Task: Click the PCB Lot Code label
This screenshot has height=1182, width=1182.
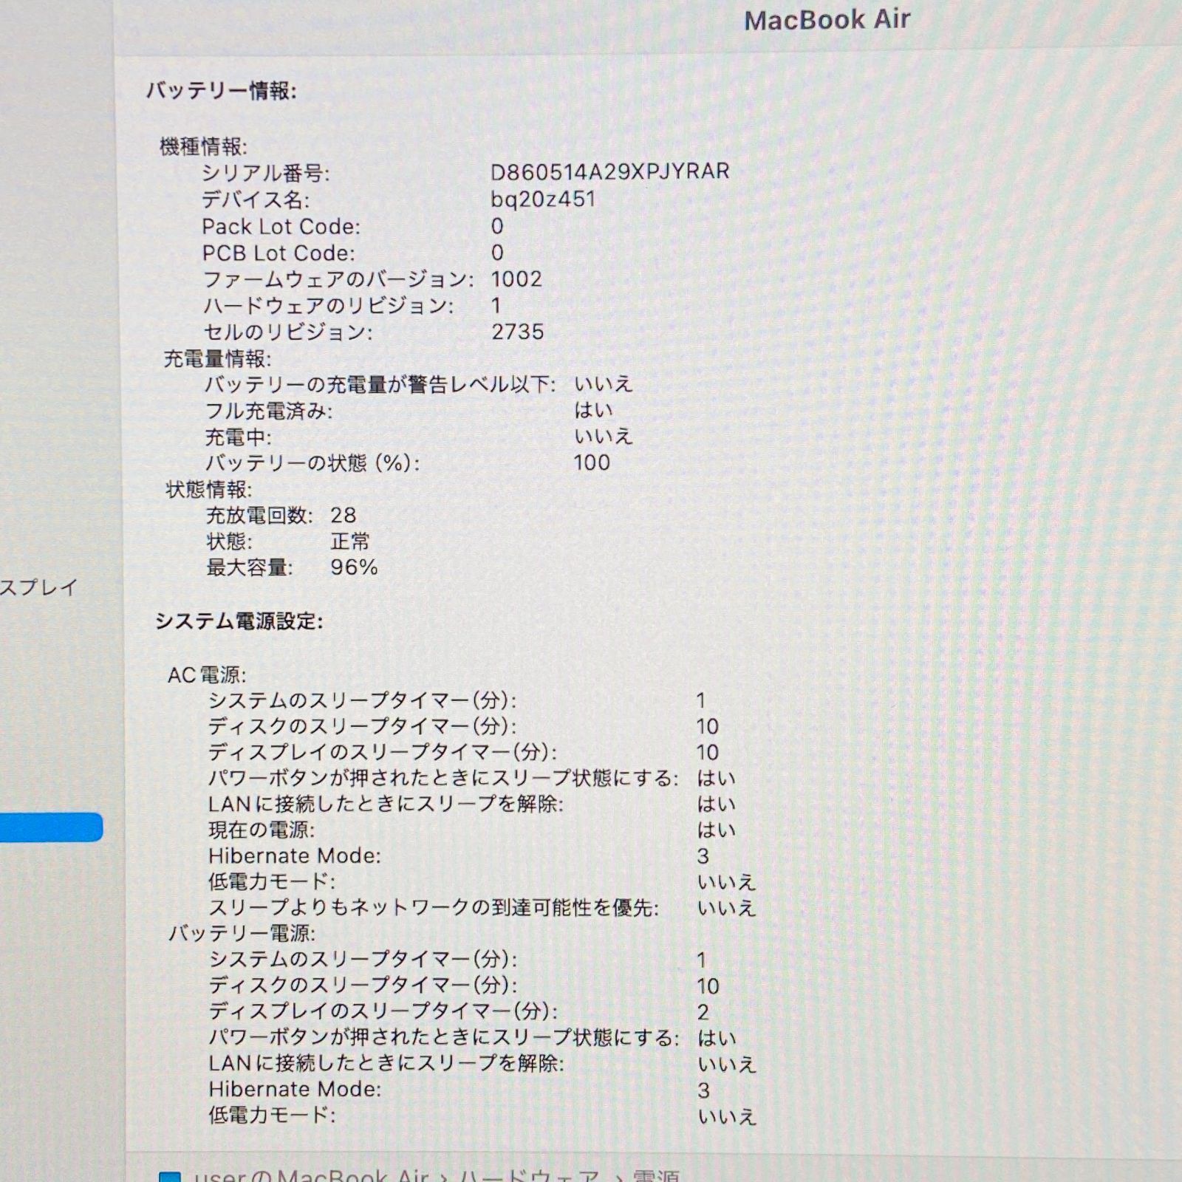Action: [x=279, y=253]
